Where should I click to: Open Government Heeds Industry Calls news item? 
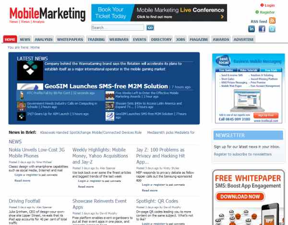[x=62, y=105]
